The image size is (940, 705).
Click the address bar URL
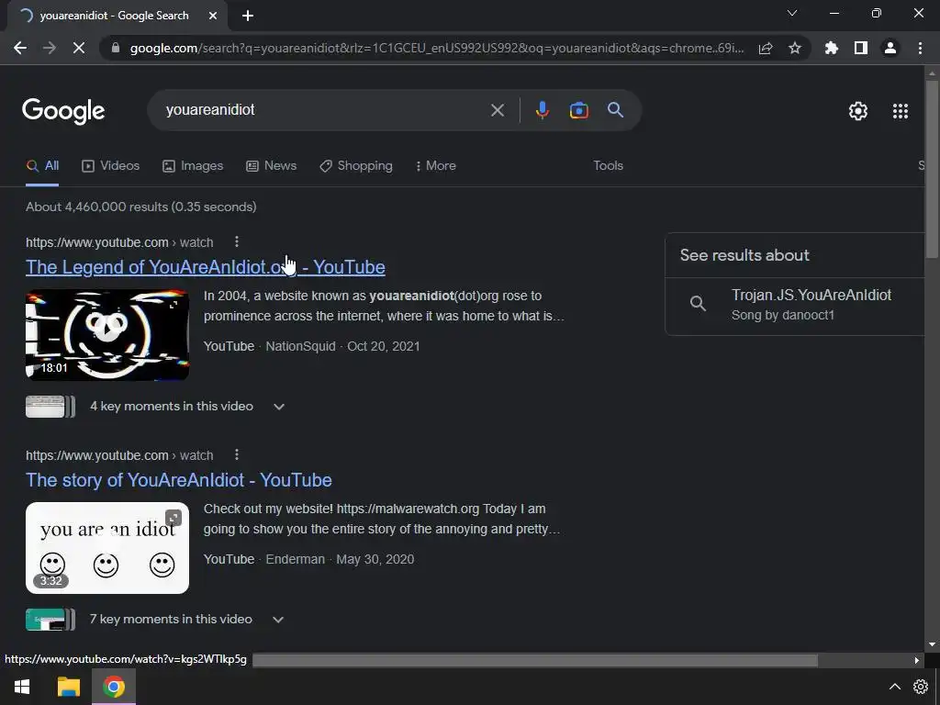click(x=437, y=48)
